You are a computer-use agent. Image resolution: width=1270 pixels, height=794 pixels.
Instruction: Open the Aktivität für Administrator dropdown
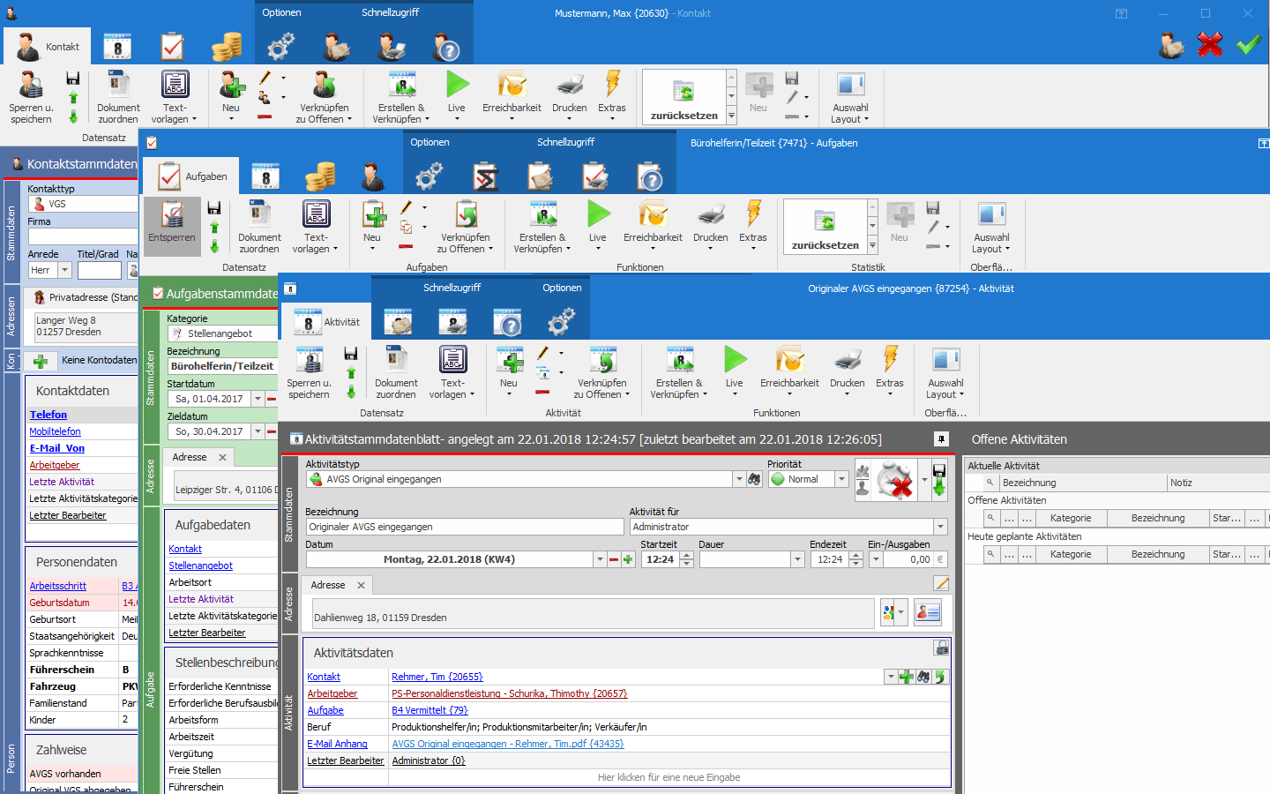pyautogui.click(x=940, y=527)
